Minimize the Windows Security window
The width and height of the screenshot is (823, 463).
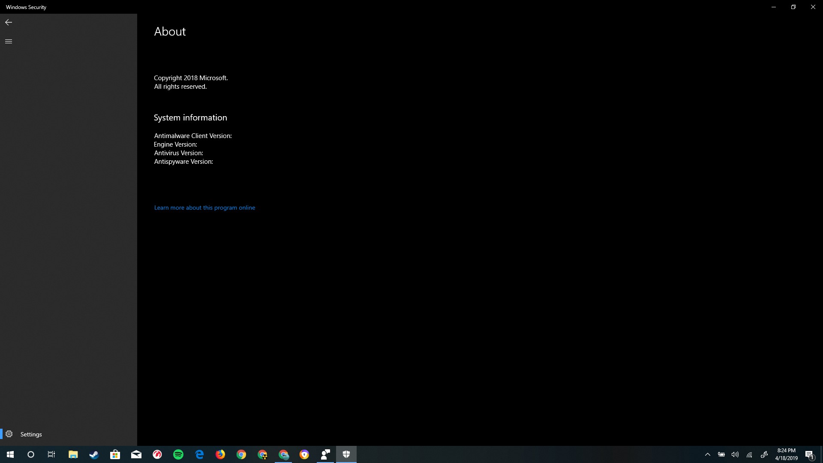tap(774, 7)
